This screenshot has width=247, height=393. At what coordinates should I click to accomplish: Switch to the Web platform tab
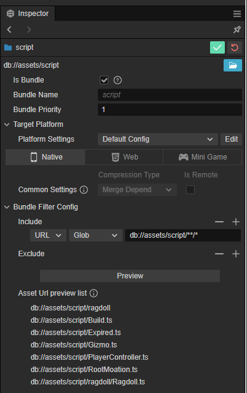tap(124, 157)
